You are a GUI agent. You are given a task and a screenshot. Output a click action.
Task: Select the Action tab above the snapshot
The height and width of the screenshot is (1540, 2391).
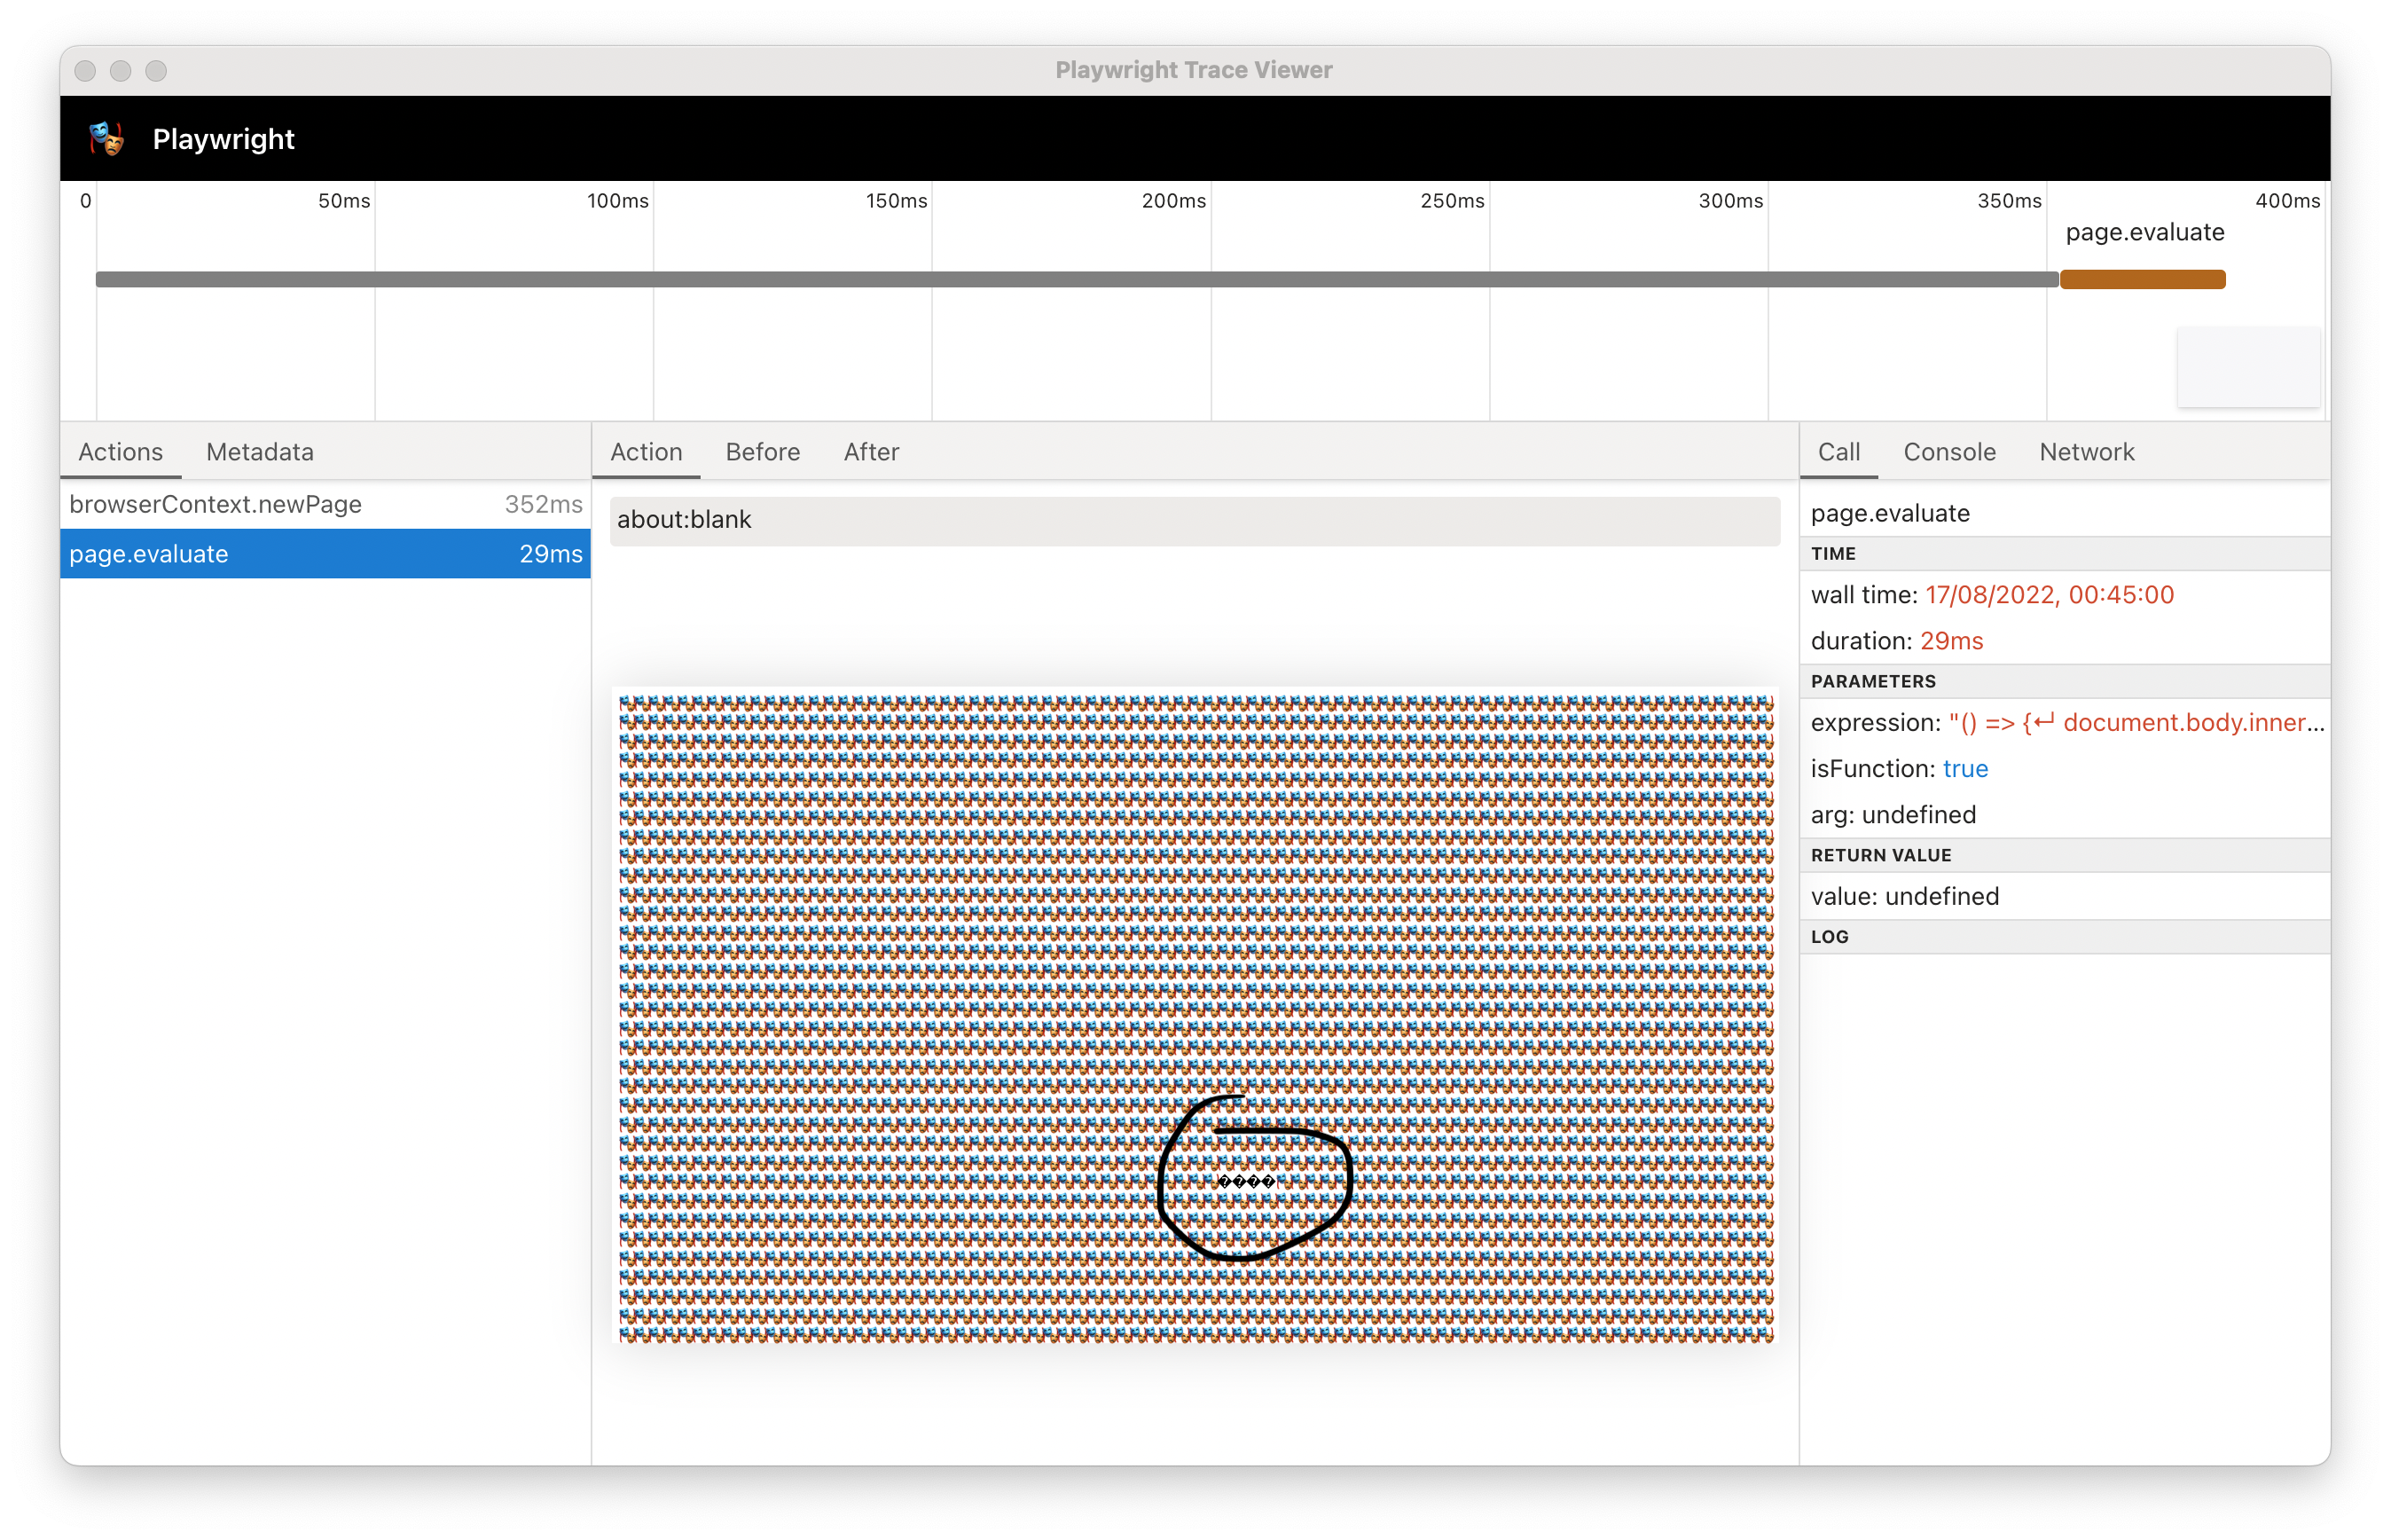645,452
